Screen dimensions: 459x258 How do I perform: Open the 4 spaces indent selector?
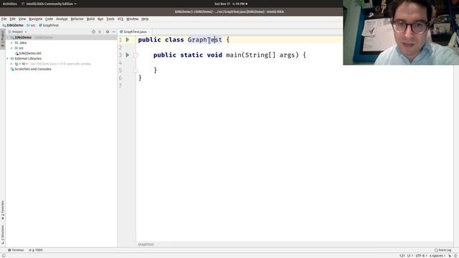coord(437,255)
